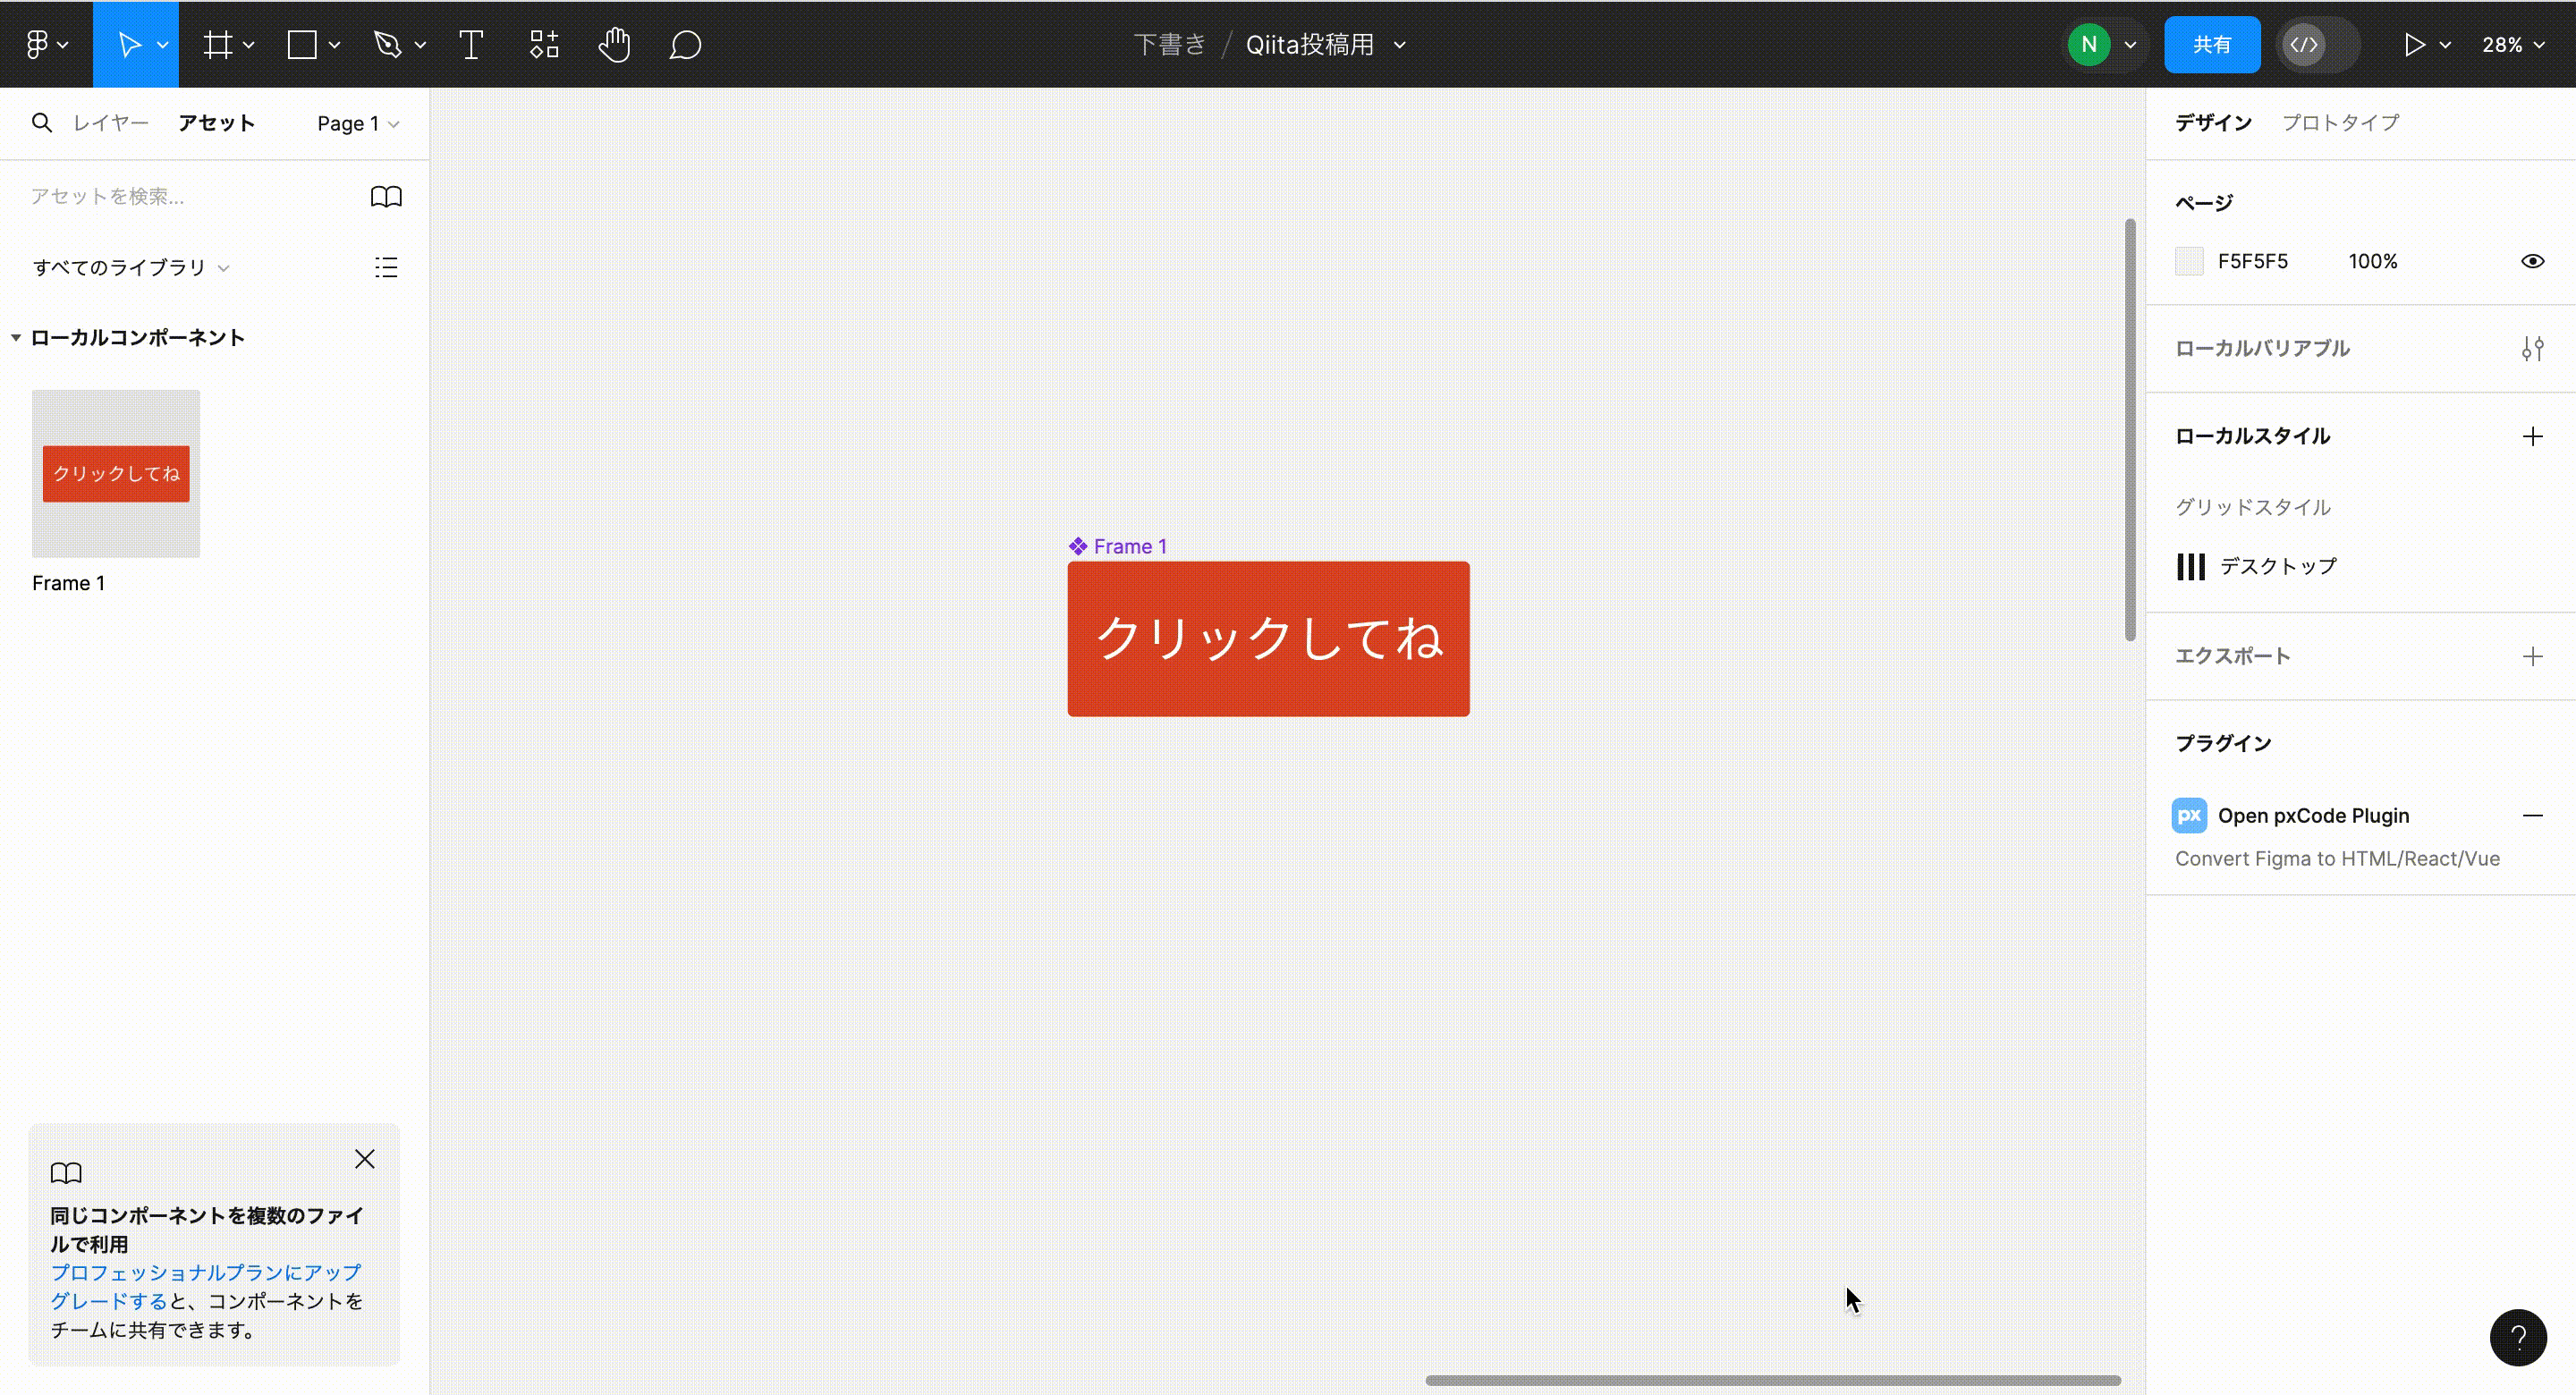Switch to the レイヤー tab
The height and width of the screenshot is (1395, 2576).
click(109, 121)
